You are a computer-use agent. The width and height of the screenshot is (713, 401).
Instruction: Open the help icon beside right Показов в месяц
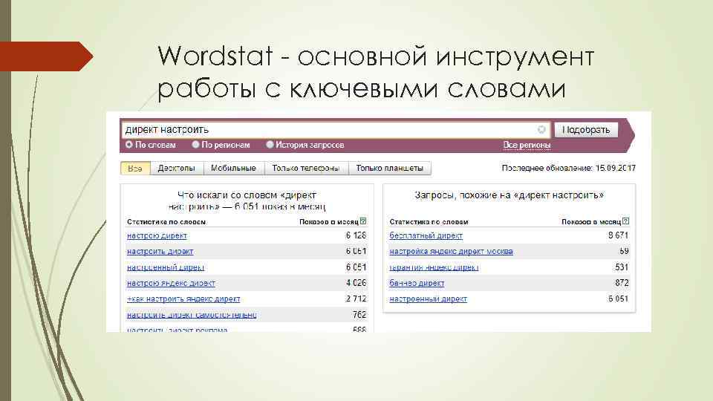625,221
